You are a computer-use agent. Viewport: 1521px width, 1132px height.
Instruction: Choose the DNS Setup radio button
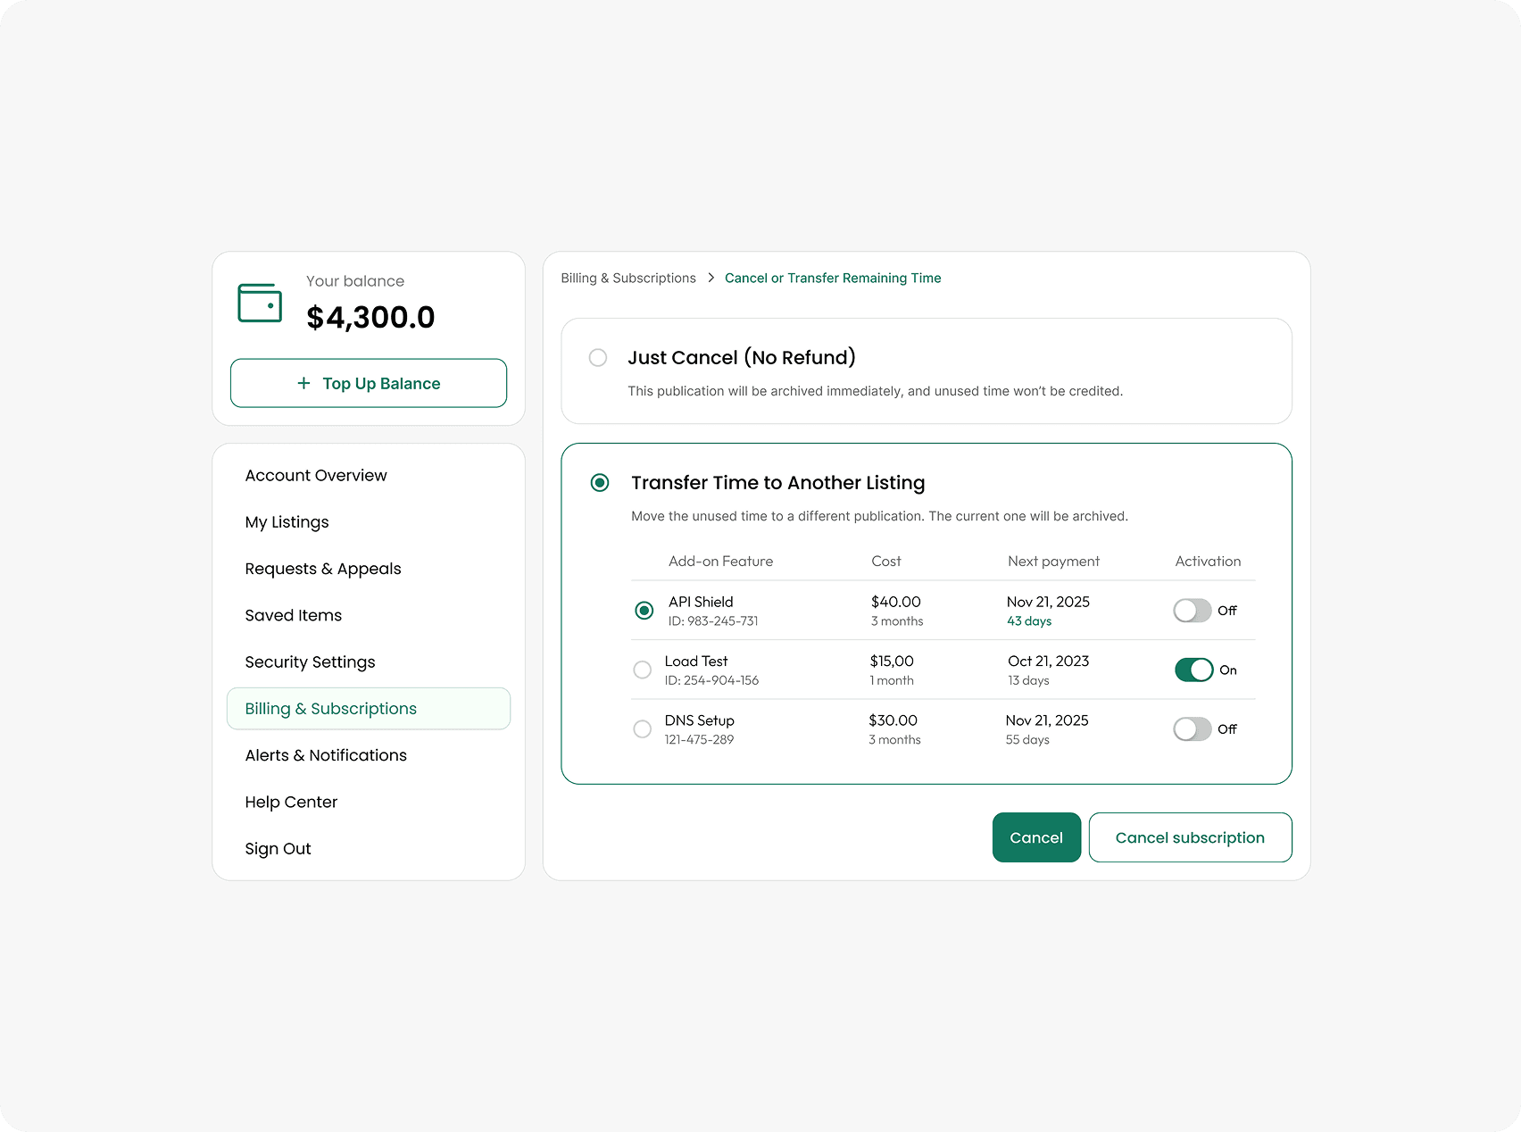642,729
